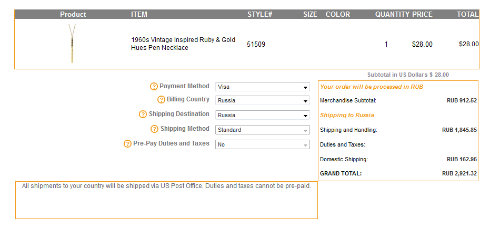Viewport: 500px width, 229px height.
Task: Click the ITEM column header
Action: [x=139, y=14]
